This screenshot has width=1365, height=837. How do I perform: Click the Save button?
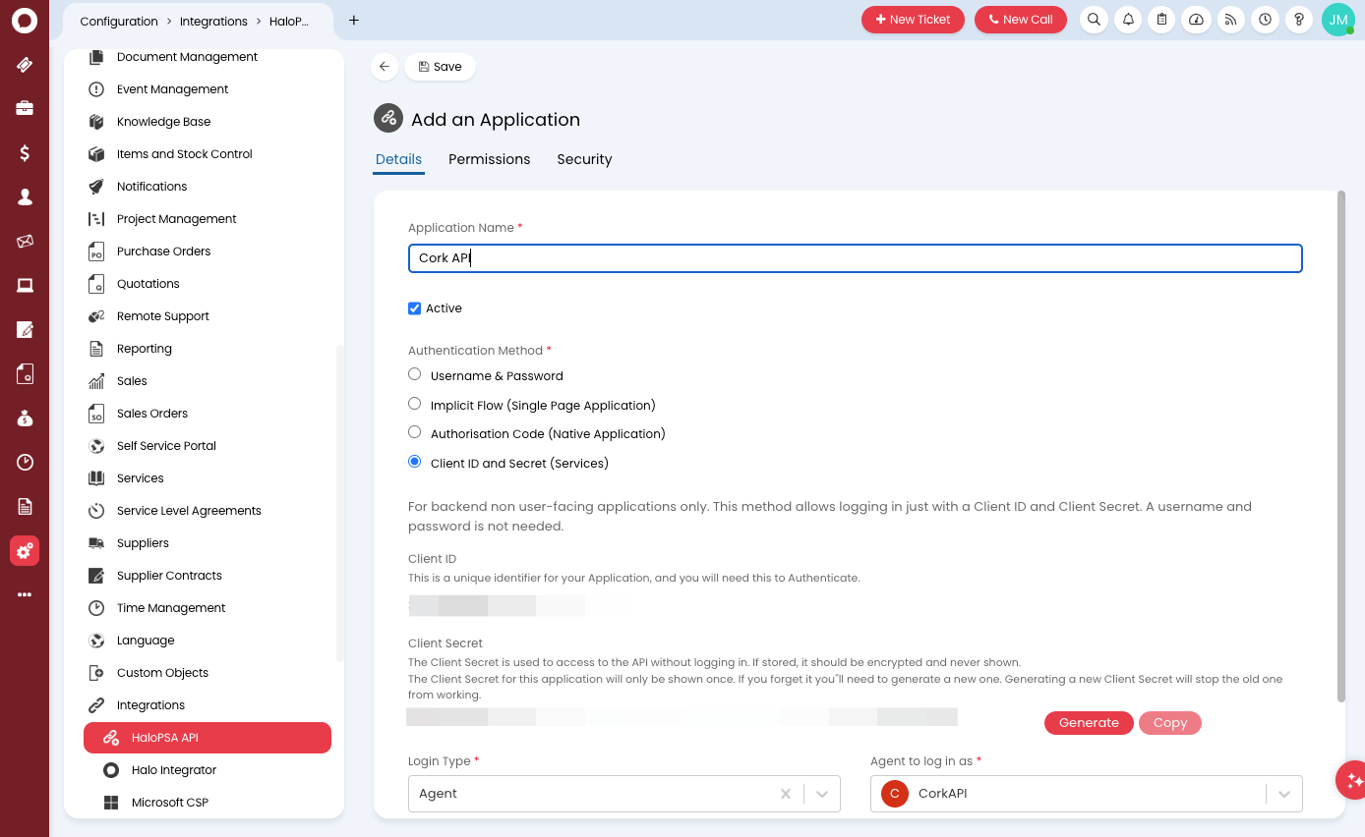tap(440, 67)
